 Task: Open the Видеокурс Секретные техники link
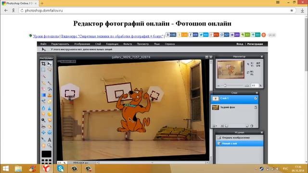(x=112, y=36)
